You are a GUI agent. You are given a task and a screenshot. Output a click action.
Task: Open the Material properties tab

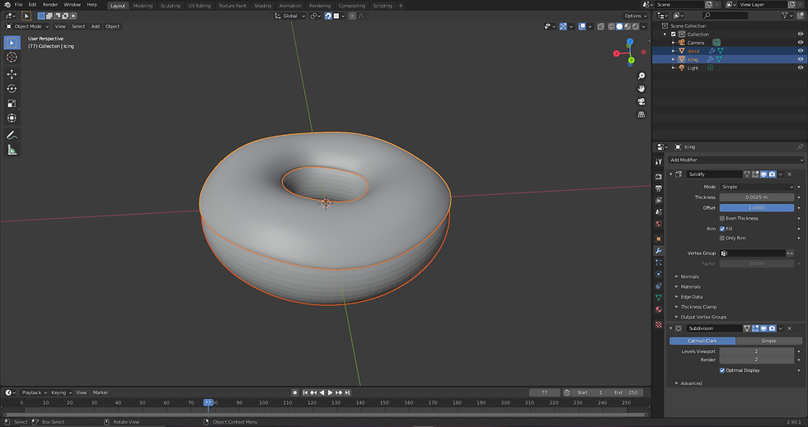pos(658,309)
